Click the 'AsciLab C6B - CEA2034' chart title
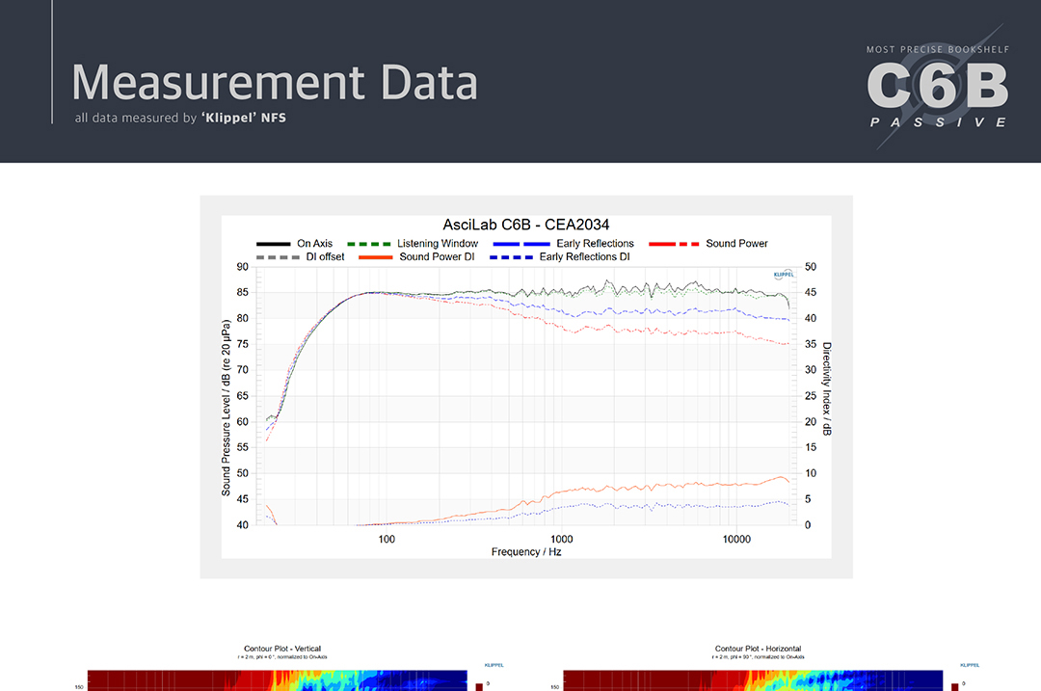This screenshot has width=1041, height=691. (x=526, y=225)
